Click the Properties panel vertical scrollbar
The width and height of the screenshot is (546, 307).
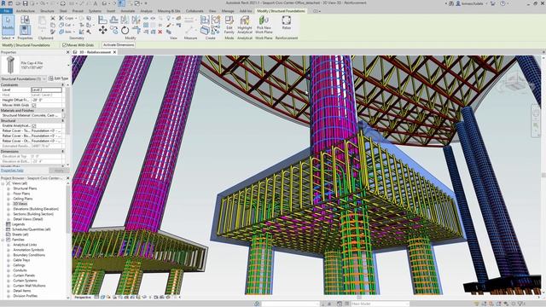67,111
